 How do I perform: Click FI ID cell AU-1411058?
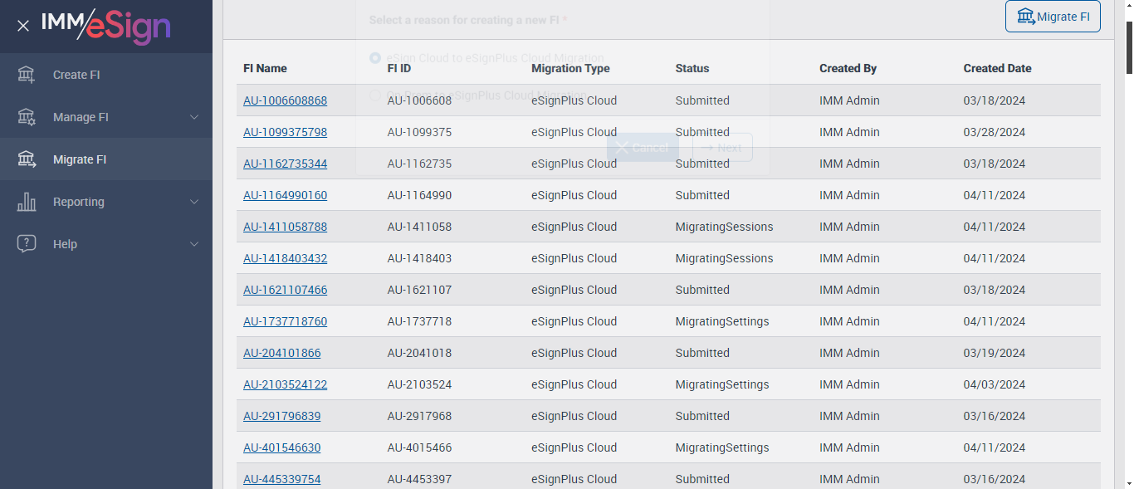[419, 227]
